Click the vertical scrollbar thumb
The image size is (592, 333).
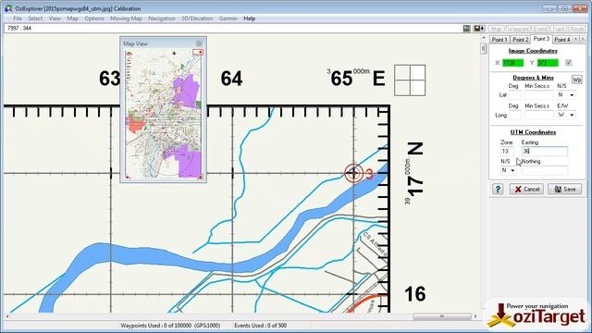click(x=484, y=48)
